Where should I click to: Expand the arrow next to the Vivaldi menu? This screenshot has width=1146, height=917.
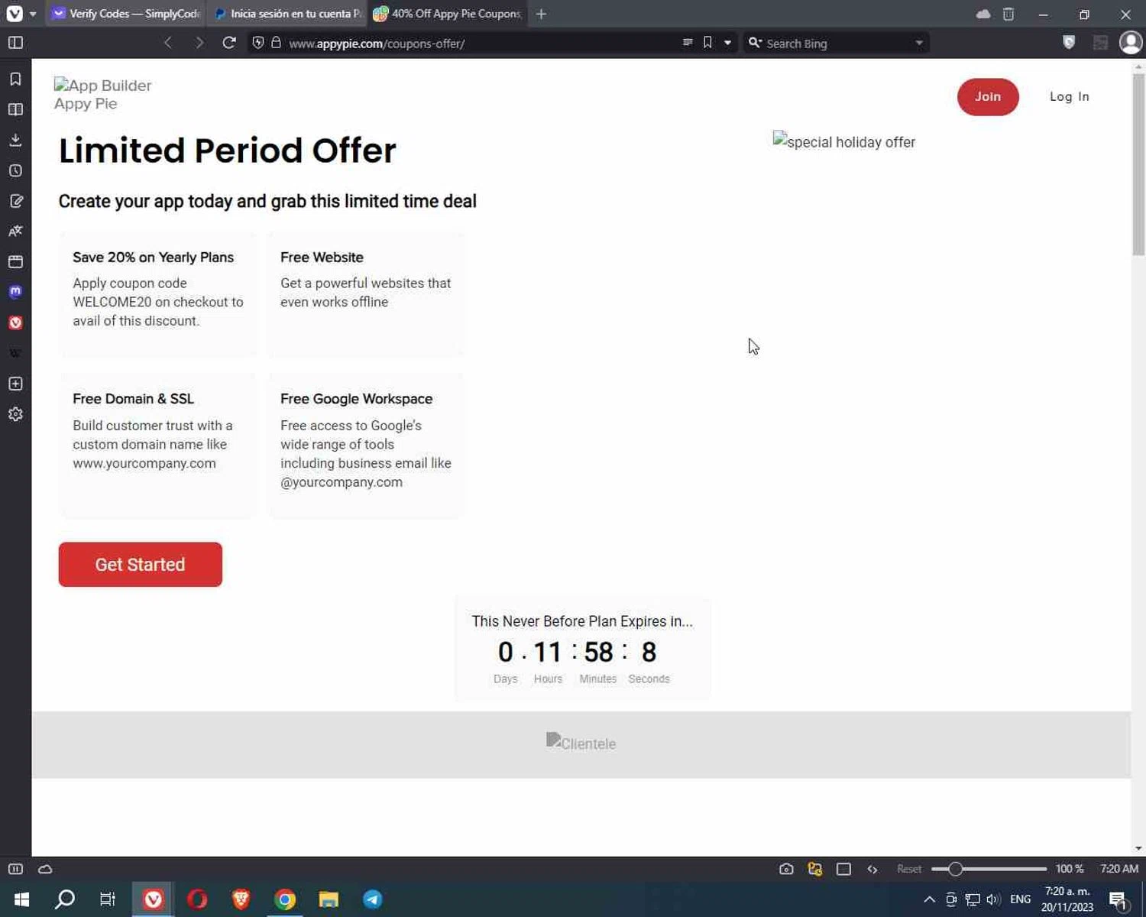coord(33,14)
